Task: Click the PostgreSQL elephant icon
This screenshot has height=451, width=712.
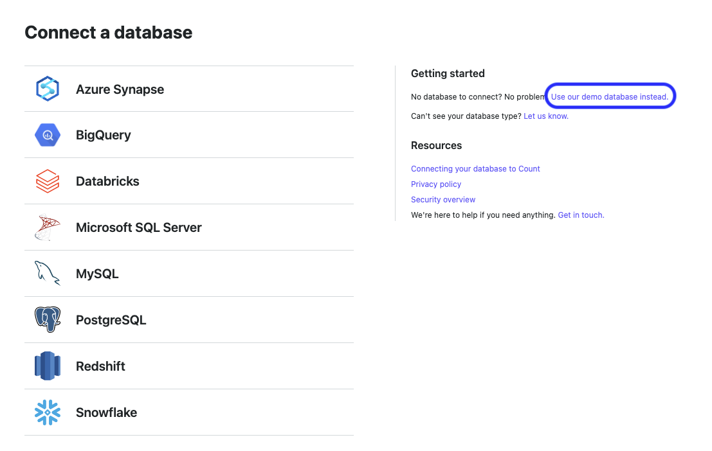Action: [x=47, y=320]
